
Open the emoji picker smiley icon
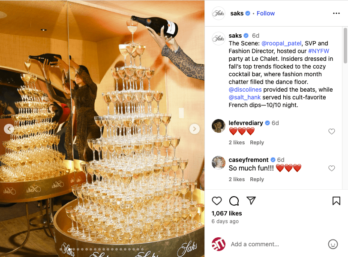coord(333,244)
